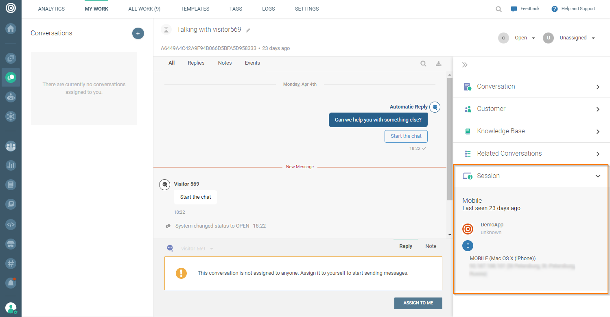Click the pencil icon to rename conversation
610x317 pixels.
tap(248, 30)
